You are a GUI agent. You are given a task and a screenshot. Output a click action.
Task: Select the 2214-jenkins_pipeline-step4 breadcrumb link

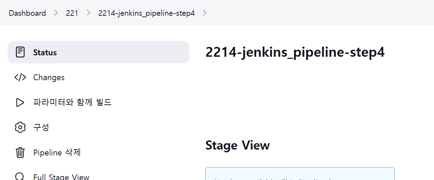click(x=146, y=13)
